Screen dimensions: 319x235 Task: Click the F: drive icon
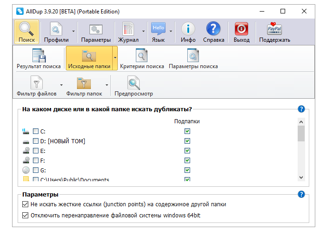(26, 160)
